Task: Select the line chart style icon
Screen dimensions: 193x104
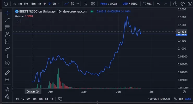Action: (x=67, y=4)
